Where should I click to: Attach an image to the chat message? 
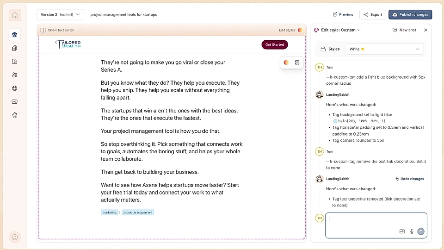402,231
